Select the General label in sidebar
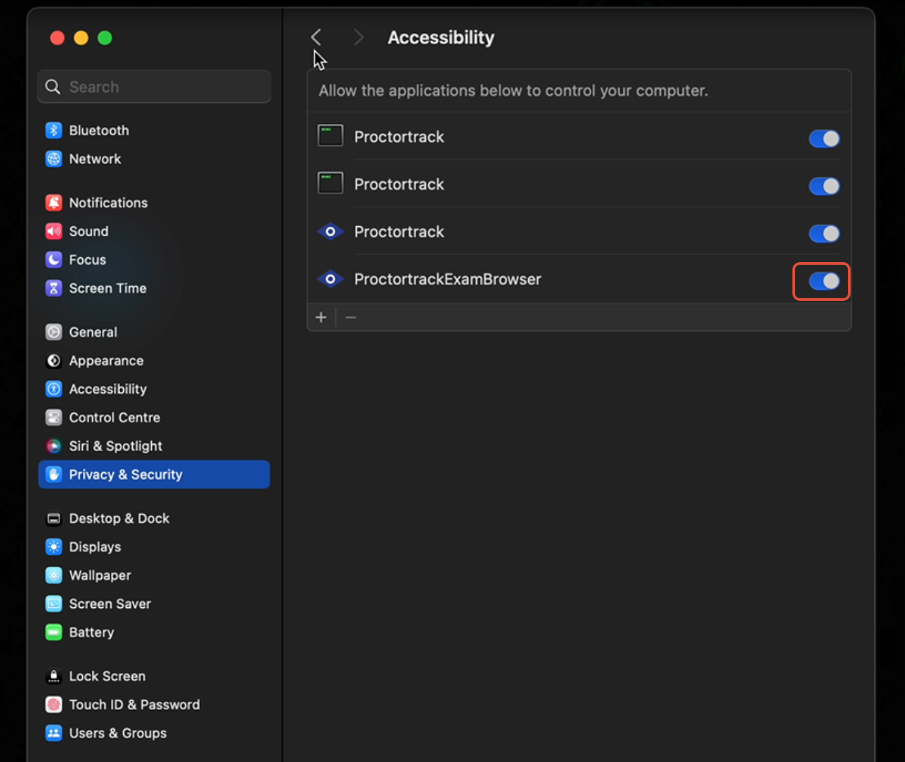This screenshot has width=905, height=762. pyautogui.click(x=93, y=332)
